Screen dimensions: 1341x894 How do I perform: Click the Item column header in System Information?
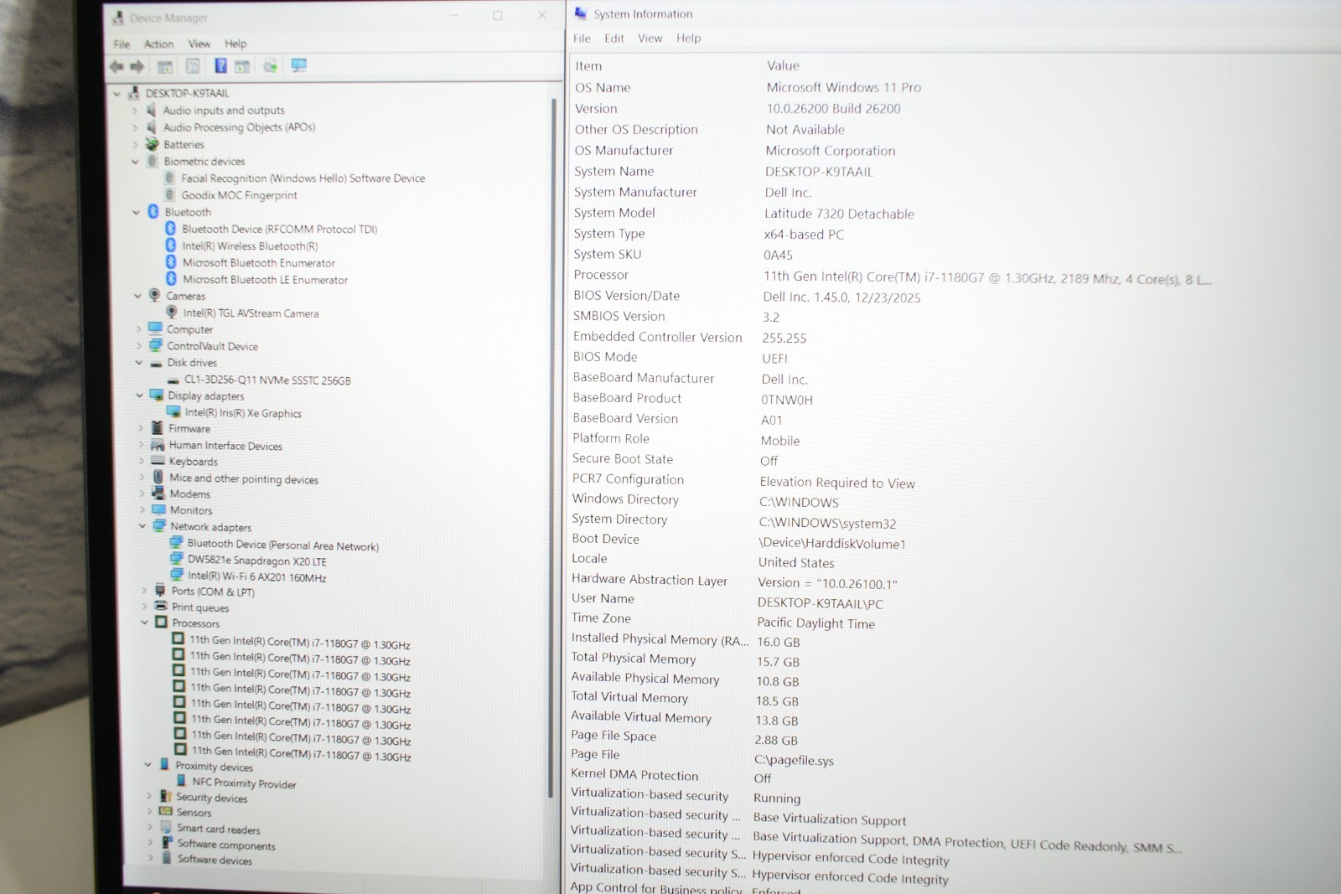[x=588, y=66]
